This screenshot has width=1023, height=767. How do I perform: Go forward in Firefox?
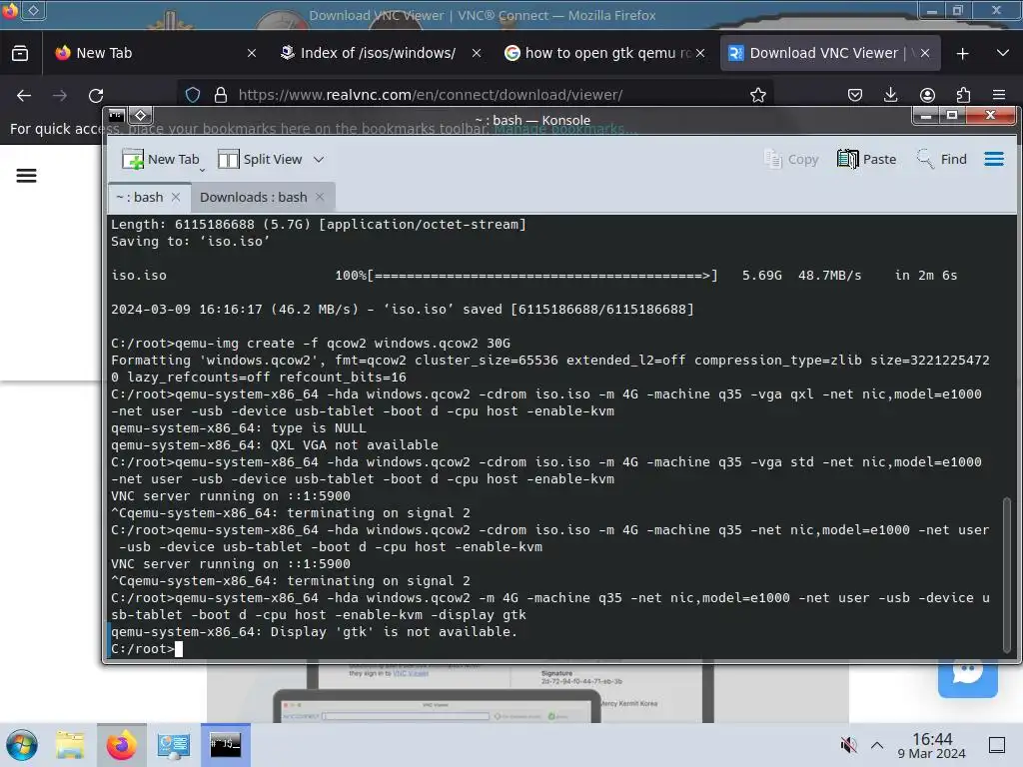pyautogui.click(x=60, y=95)
